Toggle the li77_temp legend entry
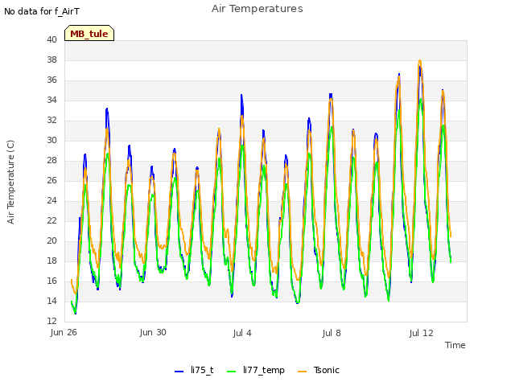This screenshot has height=386, width=515. click(x=256, y=370)
